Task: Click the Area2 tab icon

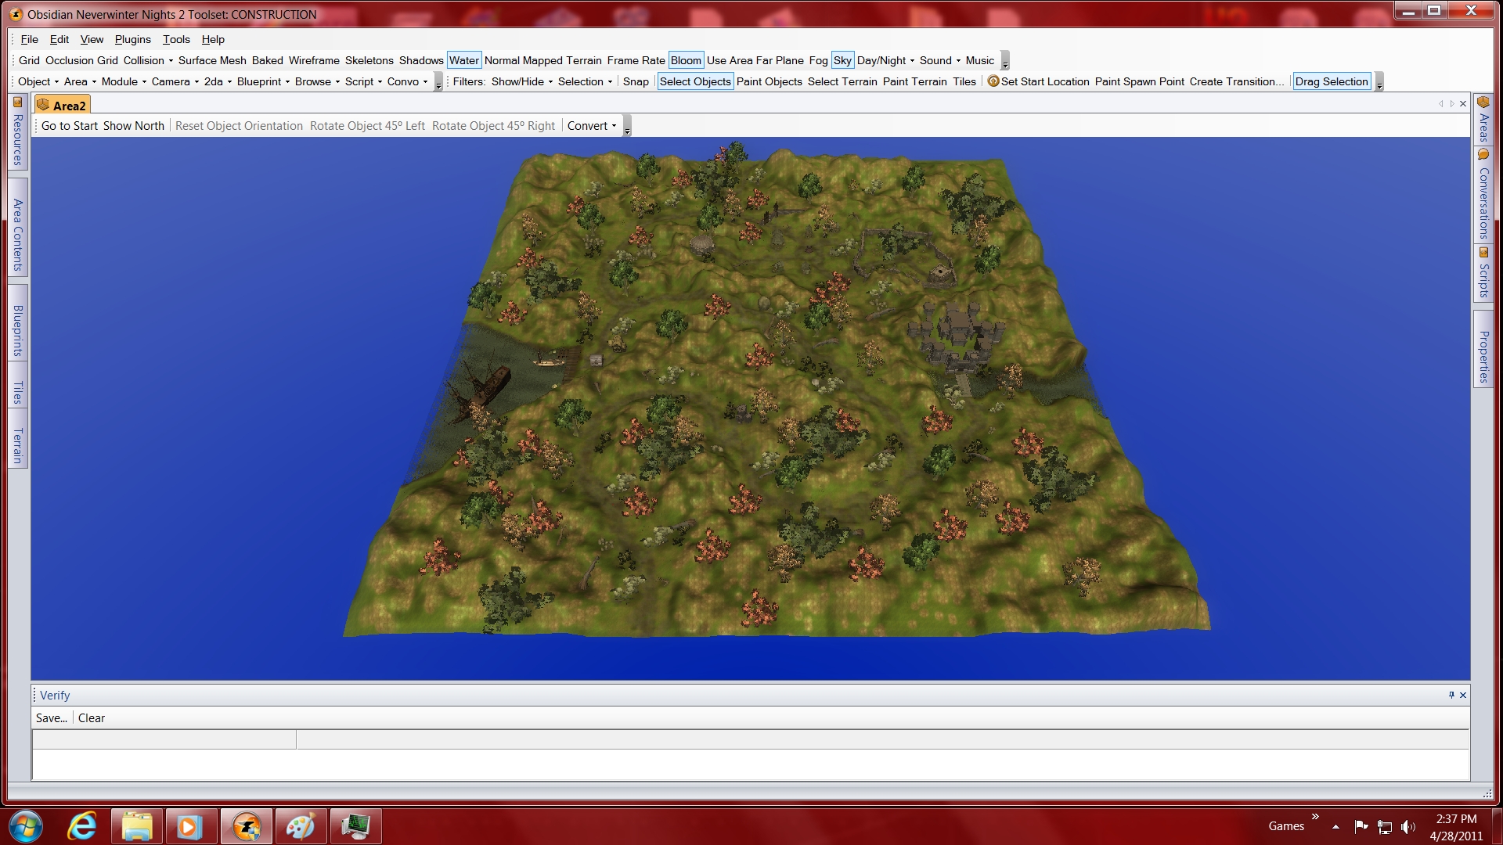Action: tap(43, 105)
